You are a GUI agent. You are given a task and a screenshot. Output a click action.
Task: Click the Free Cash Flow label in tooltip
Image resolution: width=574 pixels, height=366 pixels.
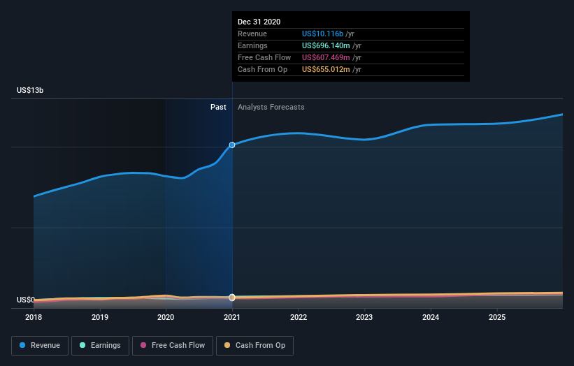[264, 57]
